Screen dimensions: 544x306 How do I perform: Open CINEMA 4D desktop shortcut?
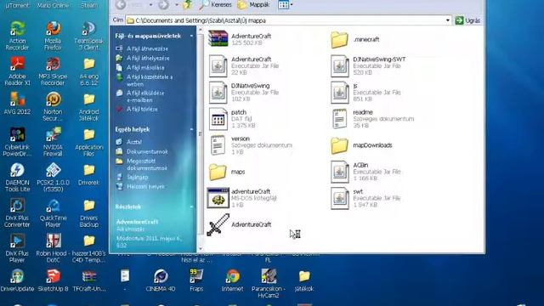pyautogui.click(x=161, y=280)
